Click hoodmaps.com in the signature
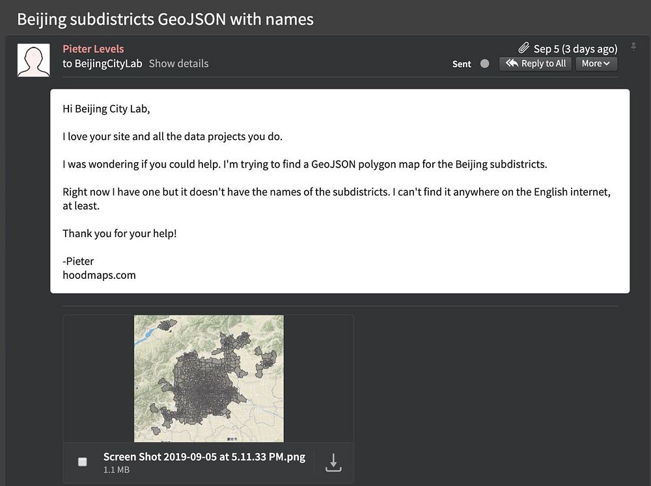The image size is (651, 486). point(99,275)
